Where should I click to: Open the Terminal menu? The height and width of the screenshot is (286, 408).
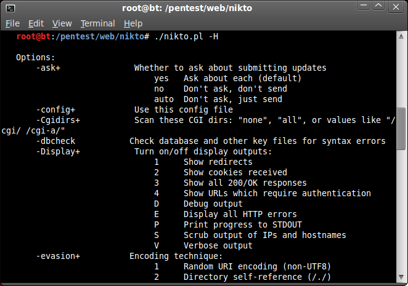tap(97, 23)
